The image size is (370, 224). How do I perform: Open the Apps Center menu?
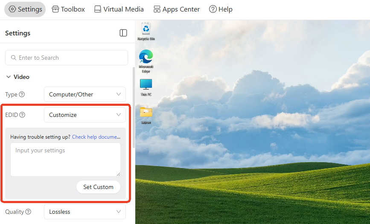tap(177, 9)
